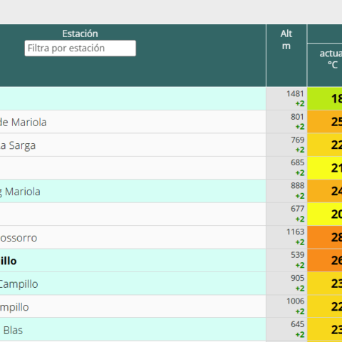Click the dark orange temperature cell beside 1163
This screenshot has width=342, height=342.
pyautogui.click(x=325, y=237)
